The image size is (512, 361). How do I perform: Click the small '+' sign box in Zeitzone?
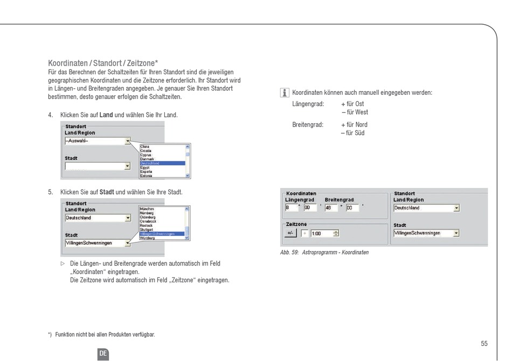click(305, 233)
